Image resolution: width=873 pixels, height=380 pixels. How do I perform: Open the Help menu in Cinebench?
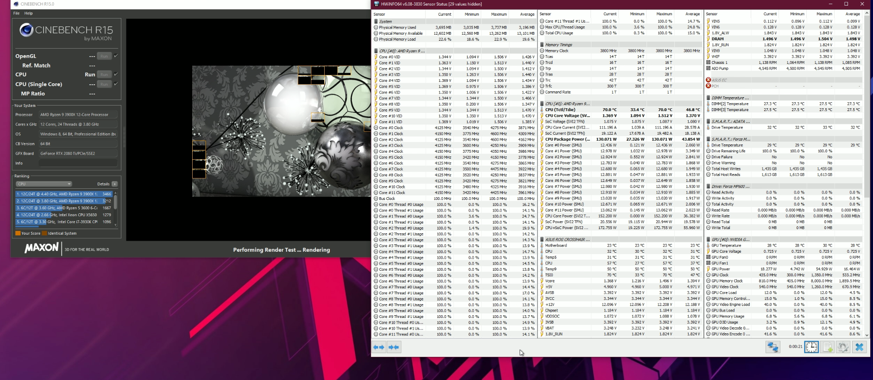click(28, 13)
